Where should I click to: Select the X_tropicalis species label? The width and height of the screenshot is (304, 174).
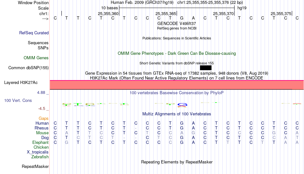38,152
